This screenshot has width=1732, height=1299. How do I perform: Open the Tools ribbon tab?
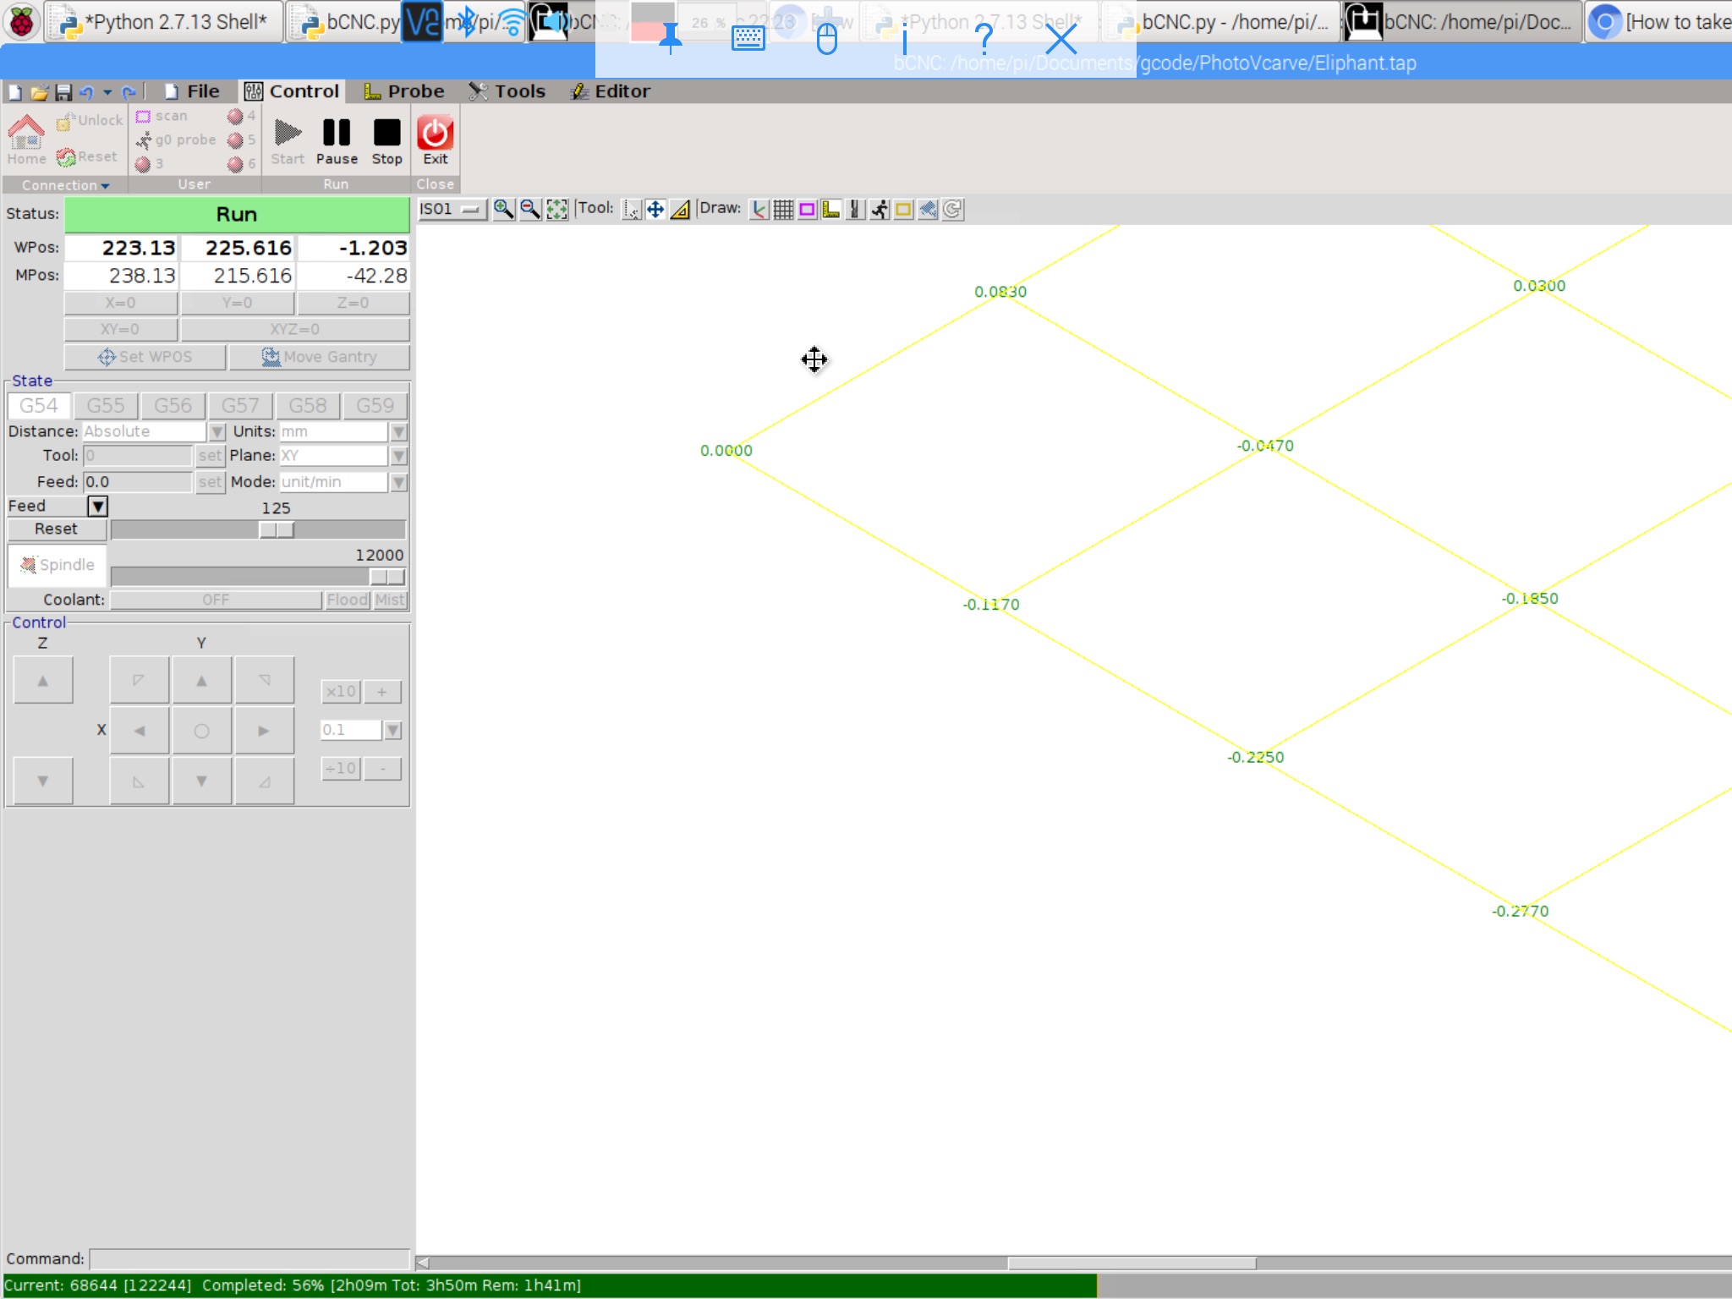(x=507, y=91)
